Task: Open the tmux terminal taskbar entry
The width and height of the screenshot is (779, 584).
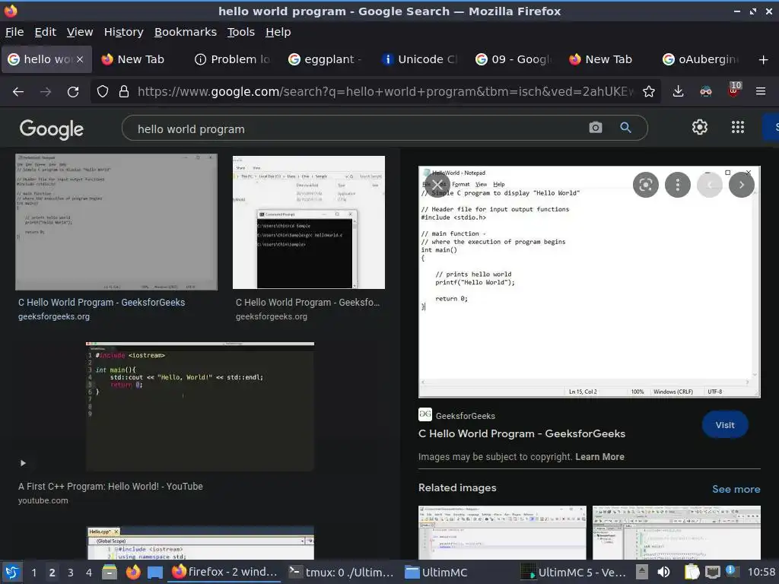Action: pos(342,572)
